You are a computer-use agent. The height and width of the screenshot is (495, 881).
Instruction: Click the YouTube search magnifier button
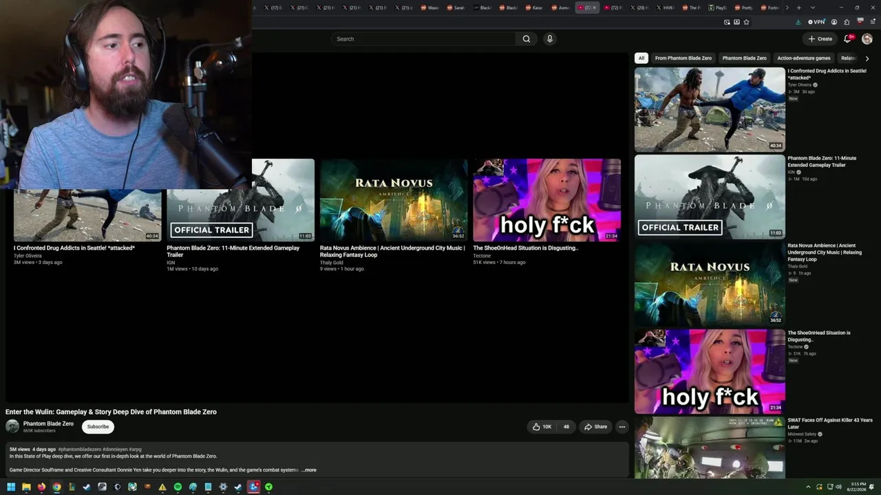pos(527,39)
